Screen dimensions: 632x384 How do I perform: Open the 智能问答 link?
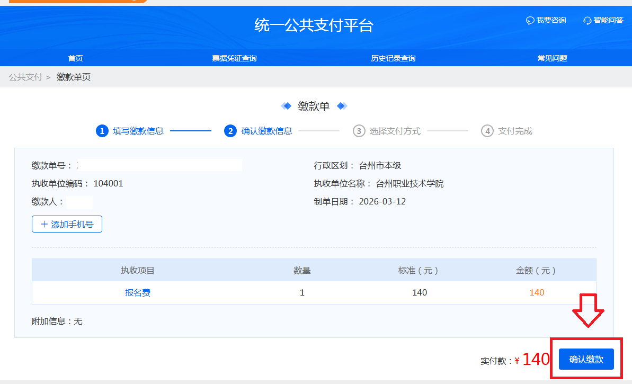(608, 20)
